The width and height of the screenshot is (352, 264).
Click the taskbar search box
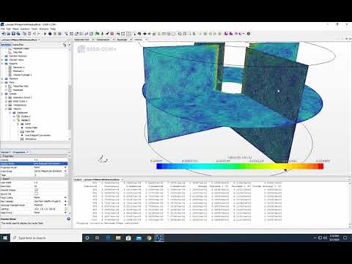(x=46, y=238)
